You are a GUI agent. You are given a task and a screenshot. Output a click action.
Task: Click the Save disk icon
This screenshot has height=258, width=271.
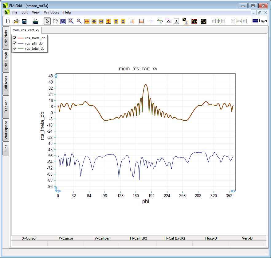point(24,21)
